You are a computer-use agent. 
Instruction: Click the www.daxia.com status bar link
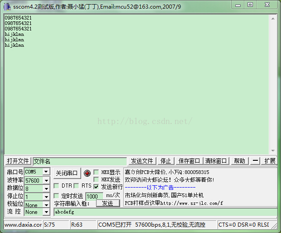tap(23, 225)
